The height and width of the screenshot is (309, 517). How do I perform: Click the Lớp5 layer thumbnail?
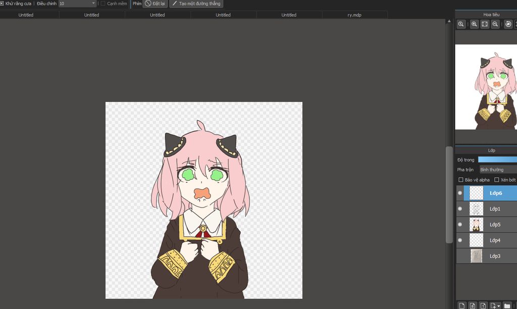click(476, 225)
